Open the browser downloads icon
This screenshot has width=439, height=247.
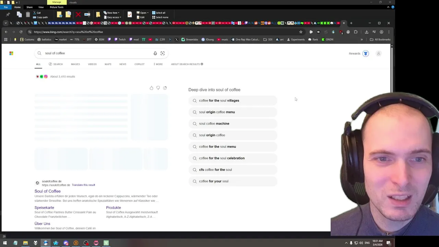pyautogui.click(x=367, y=32)
